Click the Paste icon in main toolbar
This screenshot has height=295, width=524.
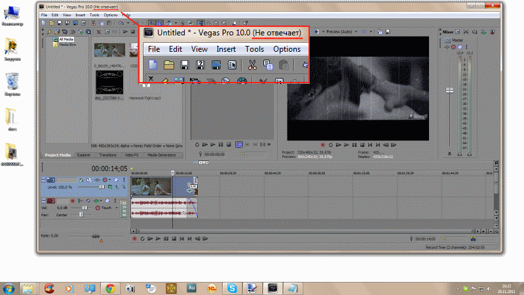point(109,23)
